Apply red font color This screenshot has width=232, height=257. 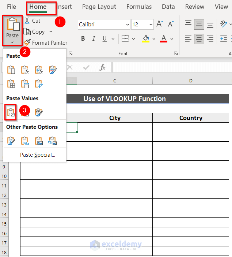[x=164, y=39]
